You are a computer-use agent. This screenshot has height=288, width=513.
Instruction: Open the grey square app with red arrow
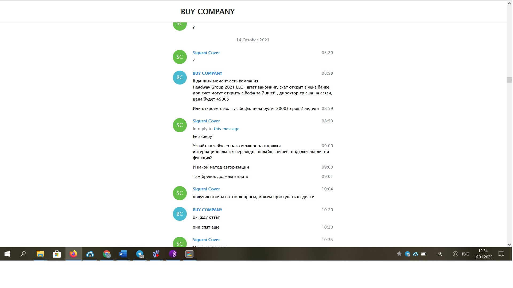click(189, 254)
